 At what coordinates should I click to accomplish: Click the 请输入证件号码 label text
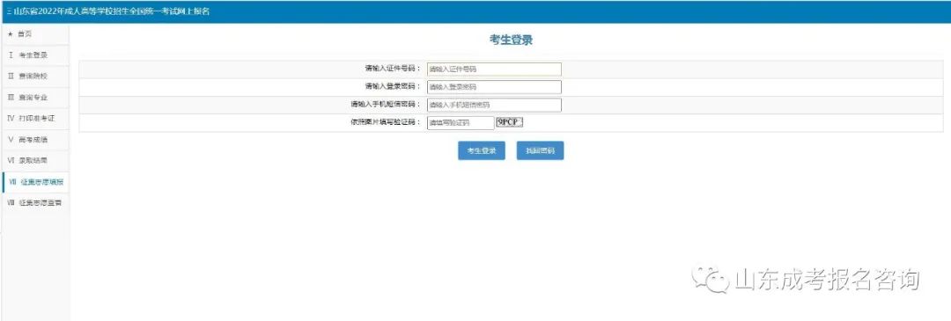pos(393,69)
